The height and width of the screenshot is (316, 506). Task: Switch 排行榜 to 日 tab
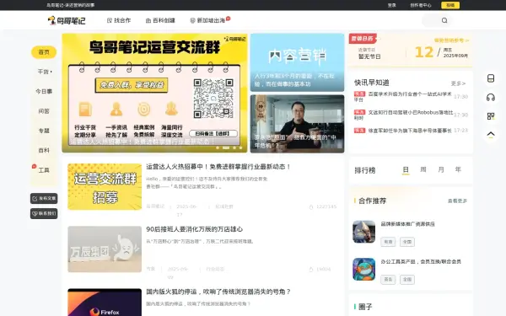(x=406, y=170)
